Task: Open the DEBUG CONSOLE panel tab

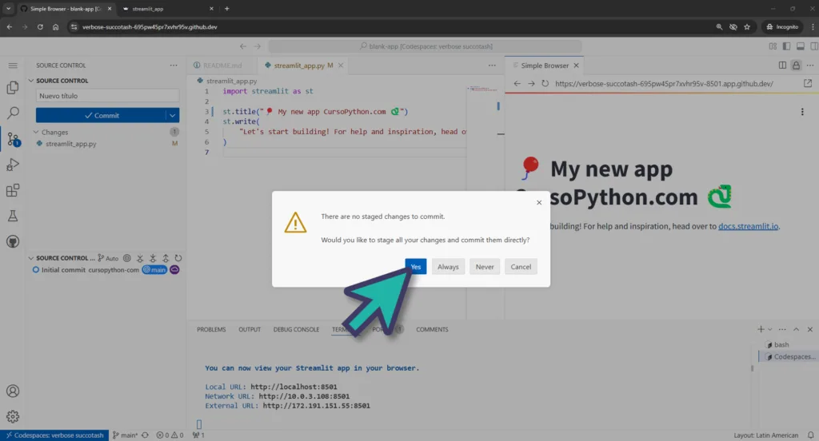Action: tap(296, 329)
